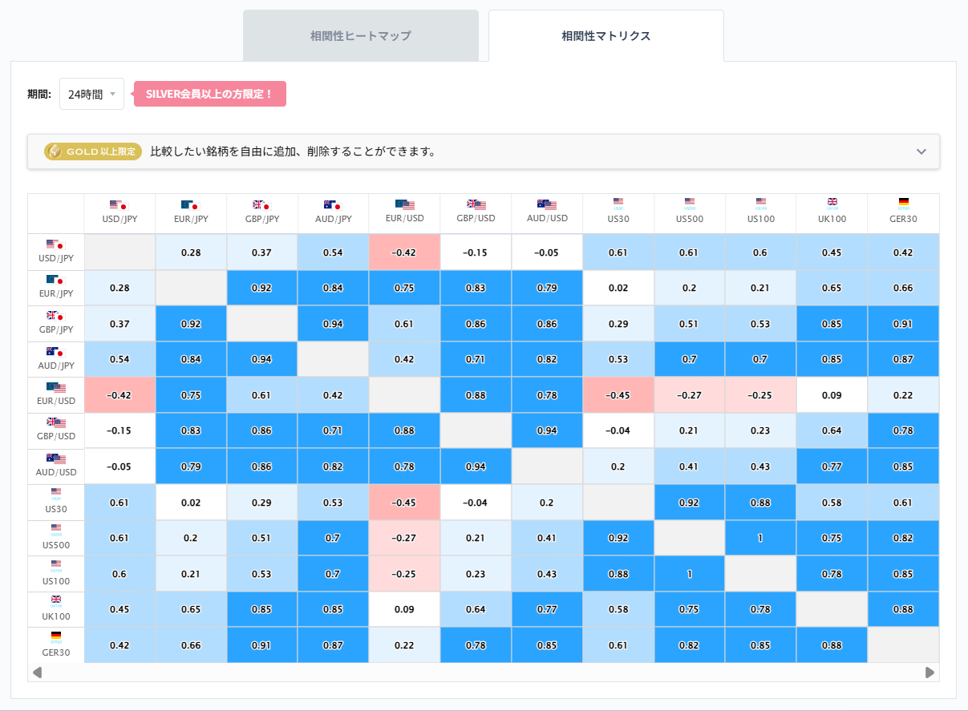Click the US30 flag icon in column header
Viewport: 968px width, 711px height.
point(618,202)
